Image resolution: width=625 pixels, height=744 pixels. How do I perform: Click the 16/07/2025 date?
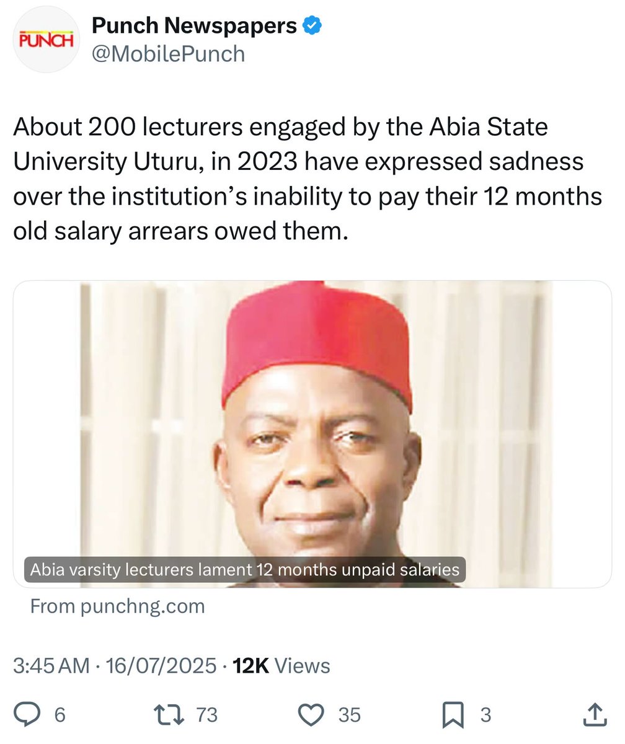(x=161, y=666)
